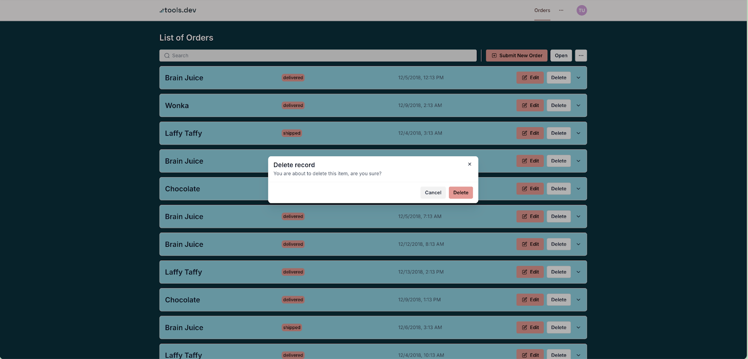Cancel the delete record dialog
The image size is (748, 359).
tap(433, 193)
